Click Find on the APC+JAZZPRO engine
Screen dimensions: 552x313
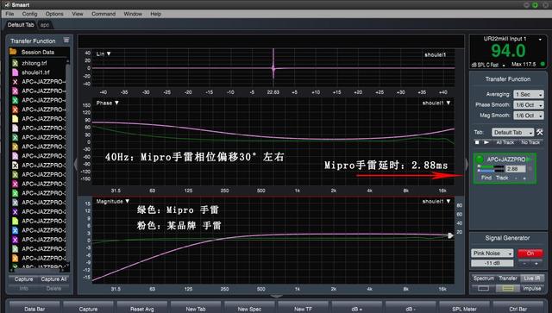pos(486,178)
